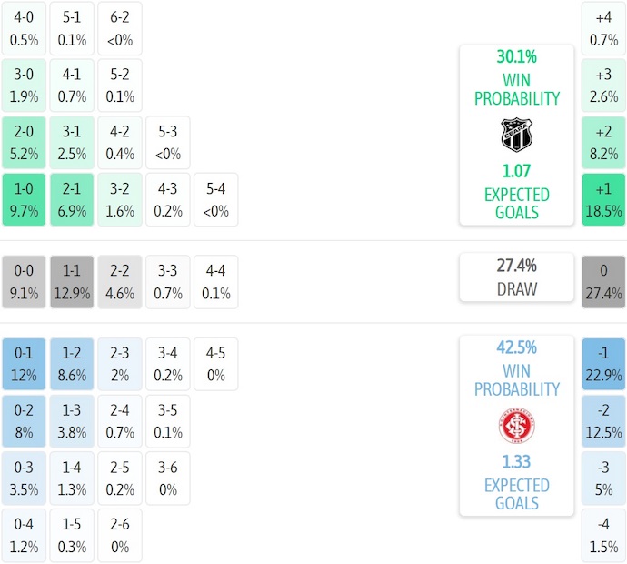Select the 2-2 draw scoreline tile
The image size is (627, 564).
tap(120, 282)
